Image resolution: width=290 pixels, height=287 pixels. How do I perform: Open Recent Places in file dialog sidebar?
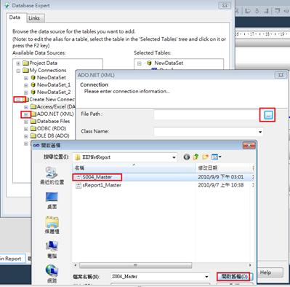click(x=52, y=176)
